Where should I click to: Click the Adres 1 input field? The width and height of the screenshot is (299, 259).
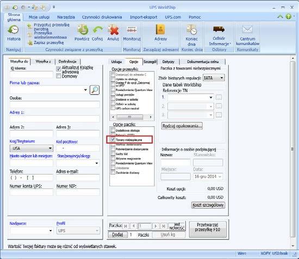54,119
